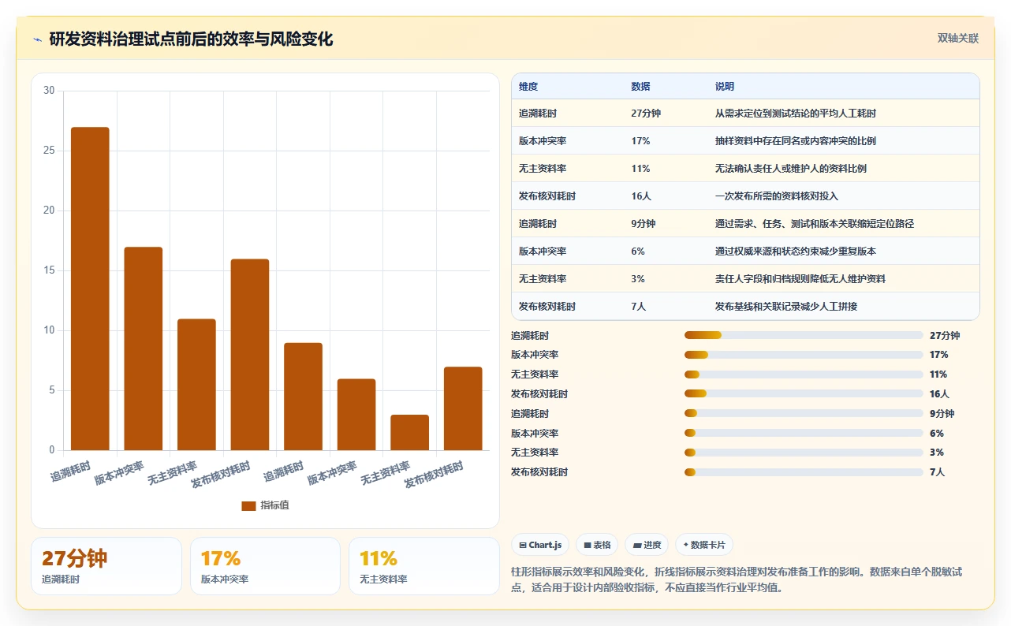Click the chart bar reaching 11
This screenshot has height=626, width=1011.
click(196, 385)
